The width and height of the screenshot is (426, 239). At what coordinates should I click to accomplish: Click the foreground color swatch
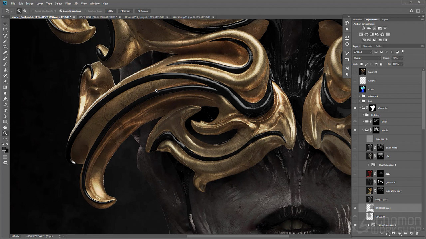(4, 149)
